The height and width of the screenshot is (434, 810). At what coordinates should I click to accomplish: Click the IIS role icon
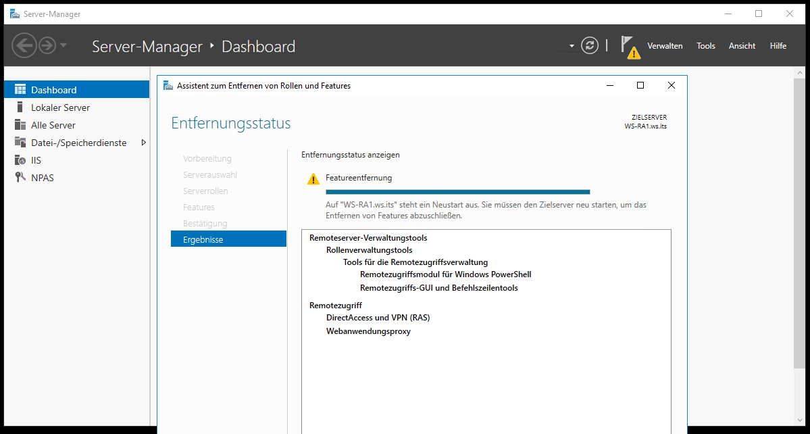coord(20,160)
